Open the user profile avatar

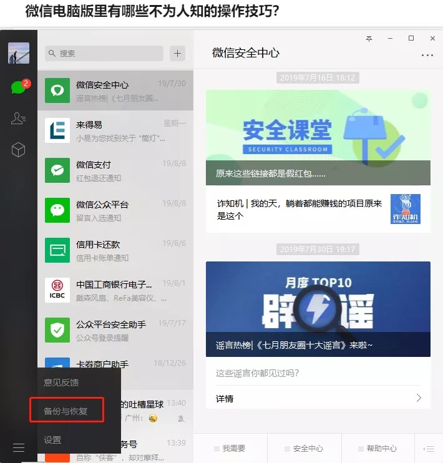(19, 53)
